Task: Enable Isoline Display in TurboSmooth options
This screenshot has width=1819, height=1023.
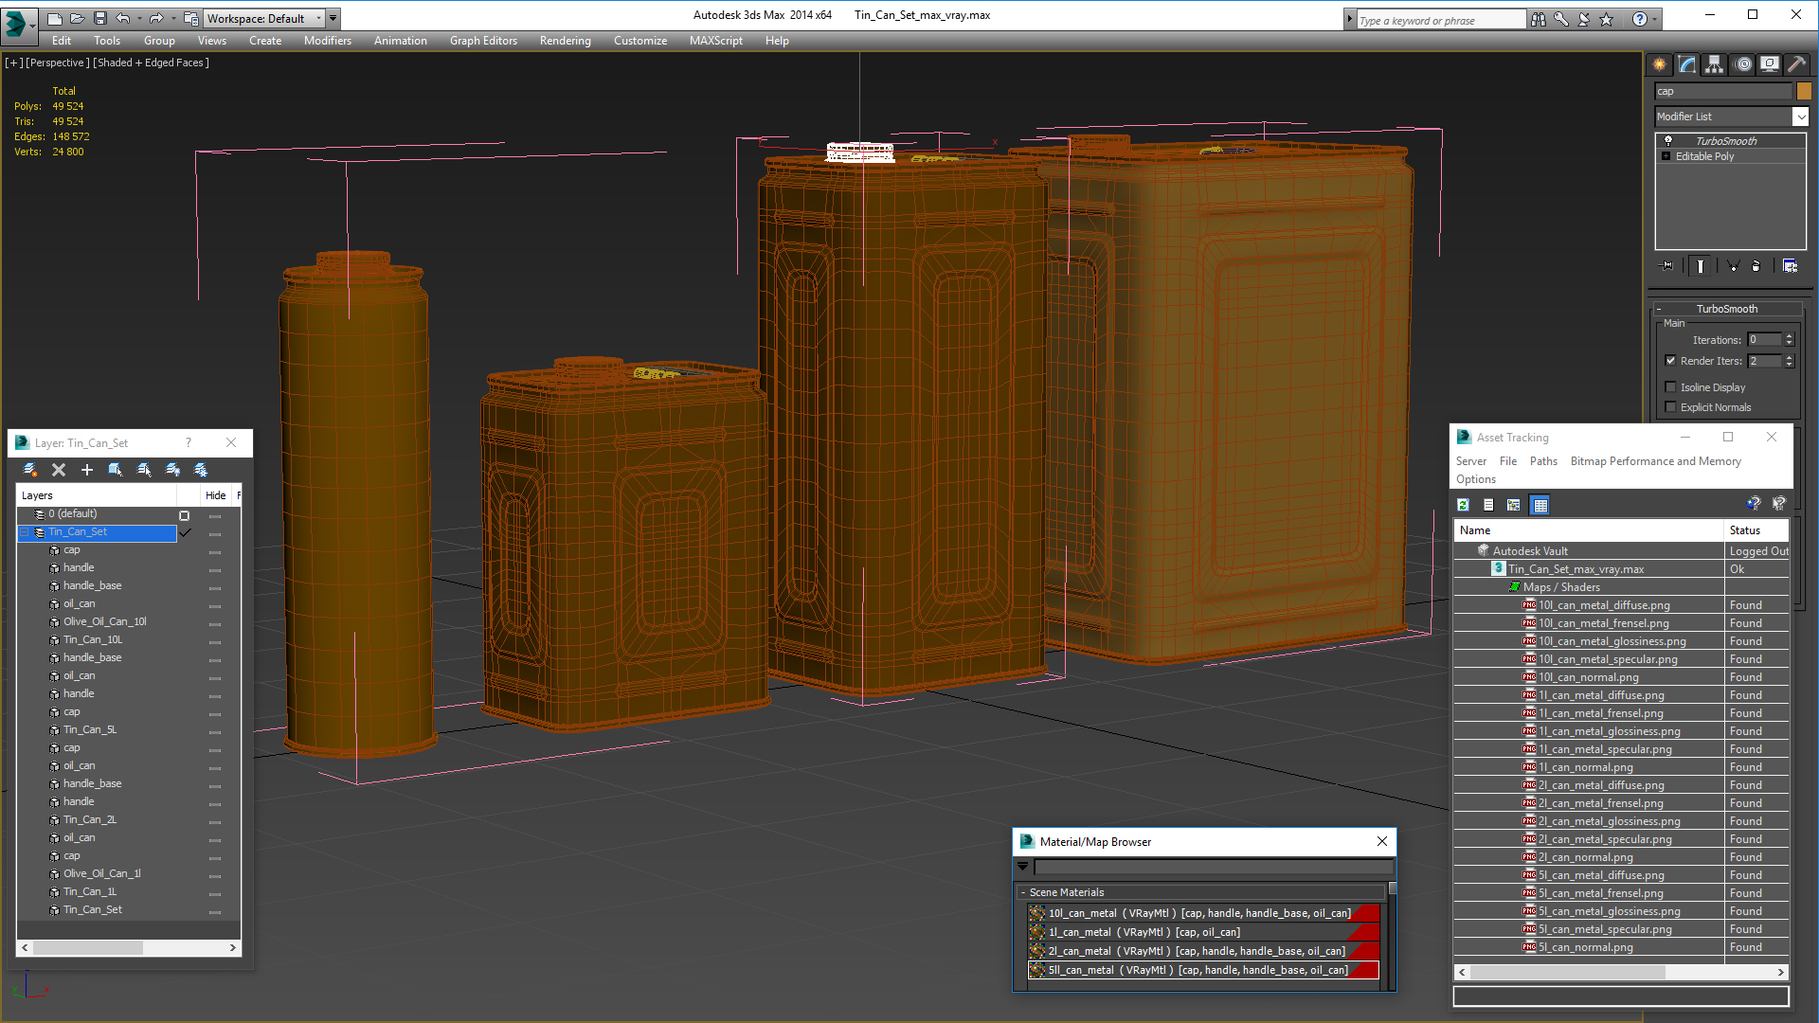Action: (1671, 387)
